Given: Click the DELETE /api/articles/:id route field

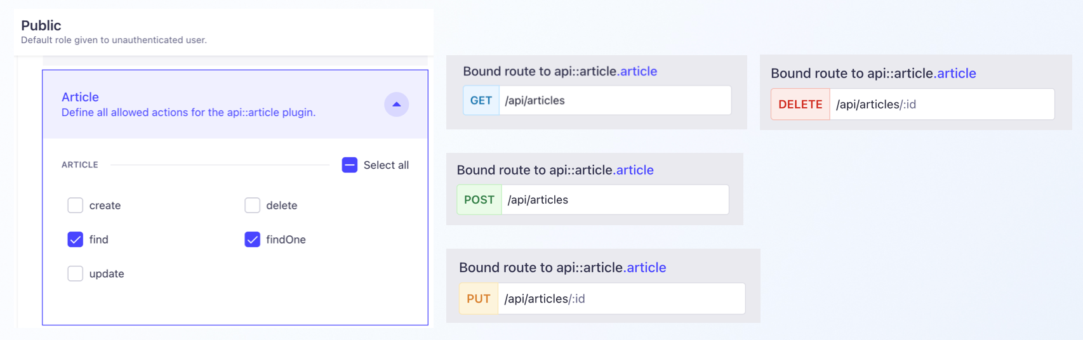Looking at the screenshot, I should (941, 105).
